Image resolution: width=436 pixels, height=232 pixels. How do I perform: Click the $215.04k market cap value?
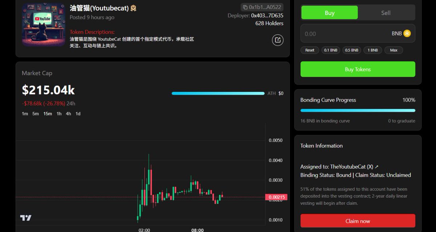tap(48, 90)
